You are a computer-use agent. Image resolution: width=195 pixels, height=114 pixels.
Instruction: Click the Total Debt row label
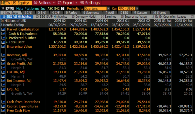17,42
